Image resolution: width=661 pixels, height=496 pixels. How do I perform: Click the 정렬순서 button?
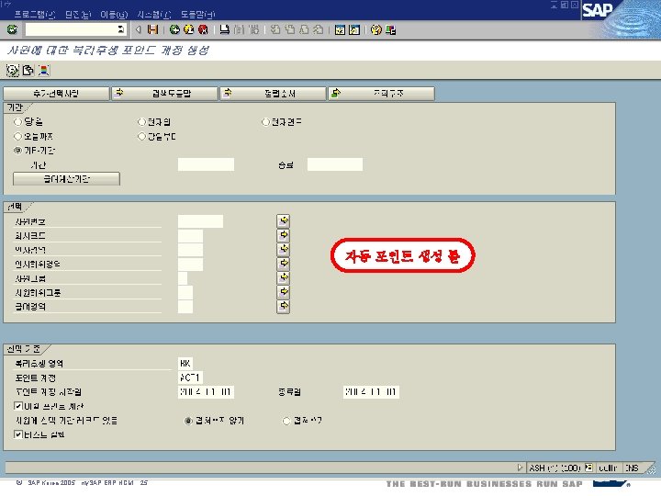[x=274, y=94]
